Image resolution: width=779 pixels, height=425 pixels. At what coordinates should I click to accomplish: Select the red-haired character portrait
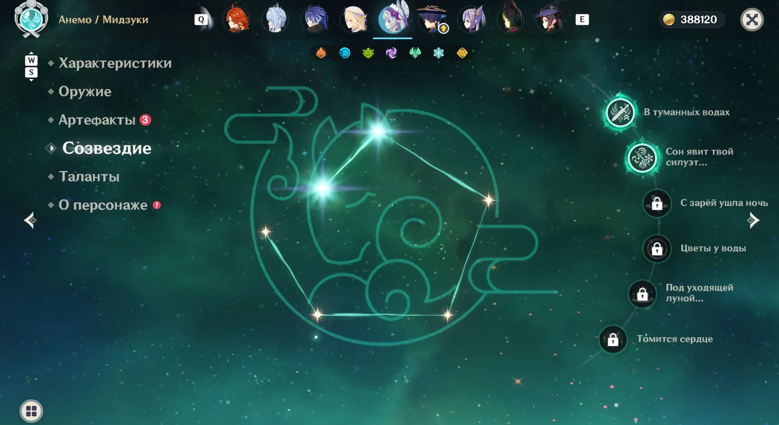(236, 19)
